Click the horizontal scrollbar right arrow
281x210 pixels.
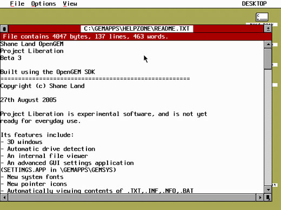point(260,198)
